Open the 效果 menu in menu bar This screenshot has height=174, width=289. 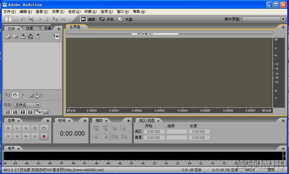tap(58, 12)
